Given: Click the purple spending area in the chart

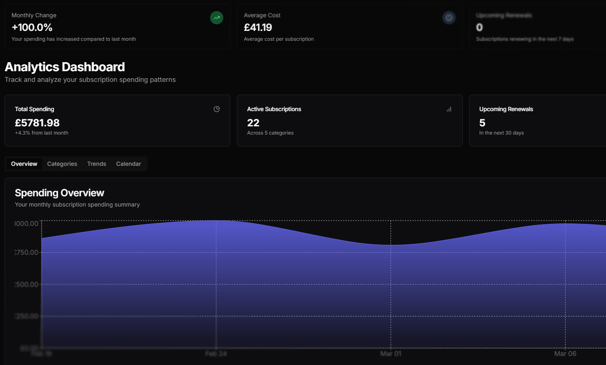Looking at the screenshot, I should (x=288, y=288).
